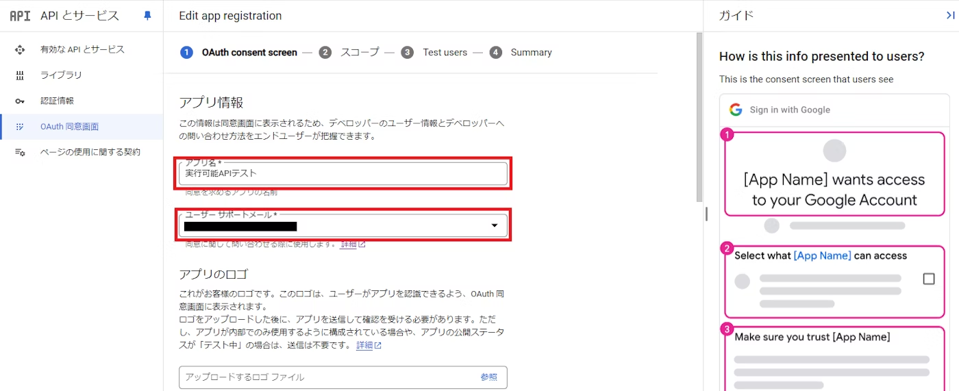The image size is (959, 391).
Task: Go to the Summary step
Action: (531, 53)
